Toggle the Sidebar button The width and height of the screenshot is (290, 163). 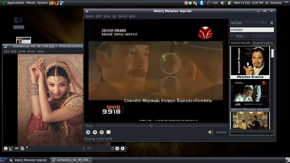point(221,132)
